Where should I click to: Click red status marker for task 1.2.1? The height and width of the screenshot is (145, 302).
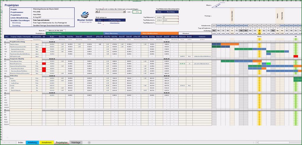click(44, 49)
